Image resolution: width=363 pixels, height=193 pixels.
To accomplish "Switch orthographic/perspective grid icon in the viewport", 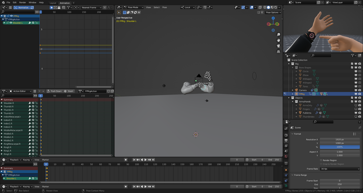I will click(x=278, y=52).
